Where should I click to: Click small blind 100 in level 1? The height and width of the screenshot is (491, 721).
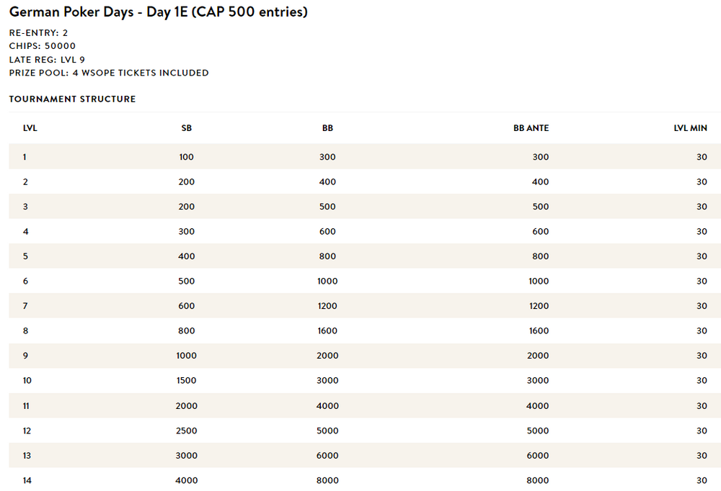pos(186,157)
